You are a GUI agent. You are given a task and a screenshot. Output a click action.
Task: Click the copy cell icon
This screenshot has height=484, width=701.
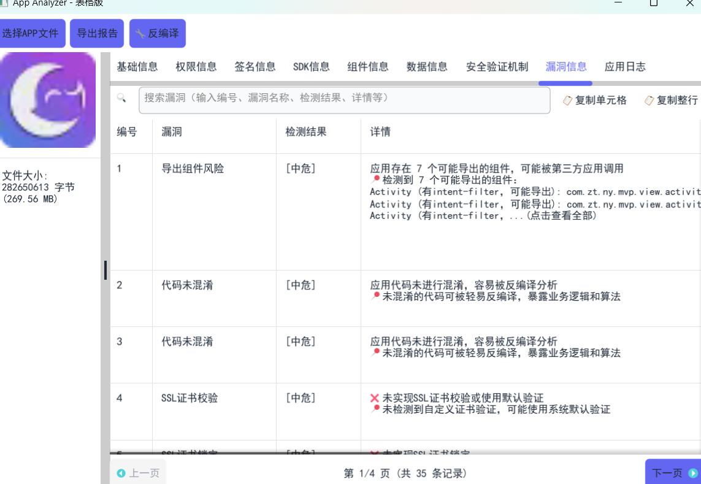[567, 101]
